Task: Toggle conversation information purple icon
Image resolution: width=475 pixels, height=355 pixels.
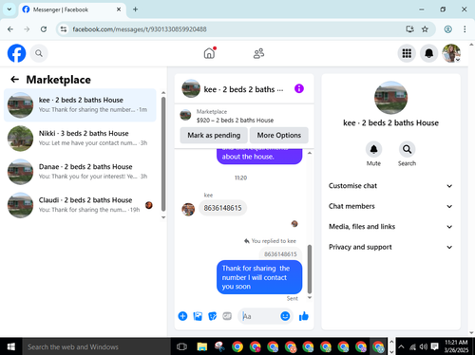Action: pos(299,88)
